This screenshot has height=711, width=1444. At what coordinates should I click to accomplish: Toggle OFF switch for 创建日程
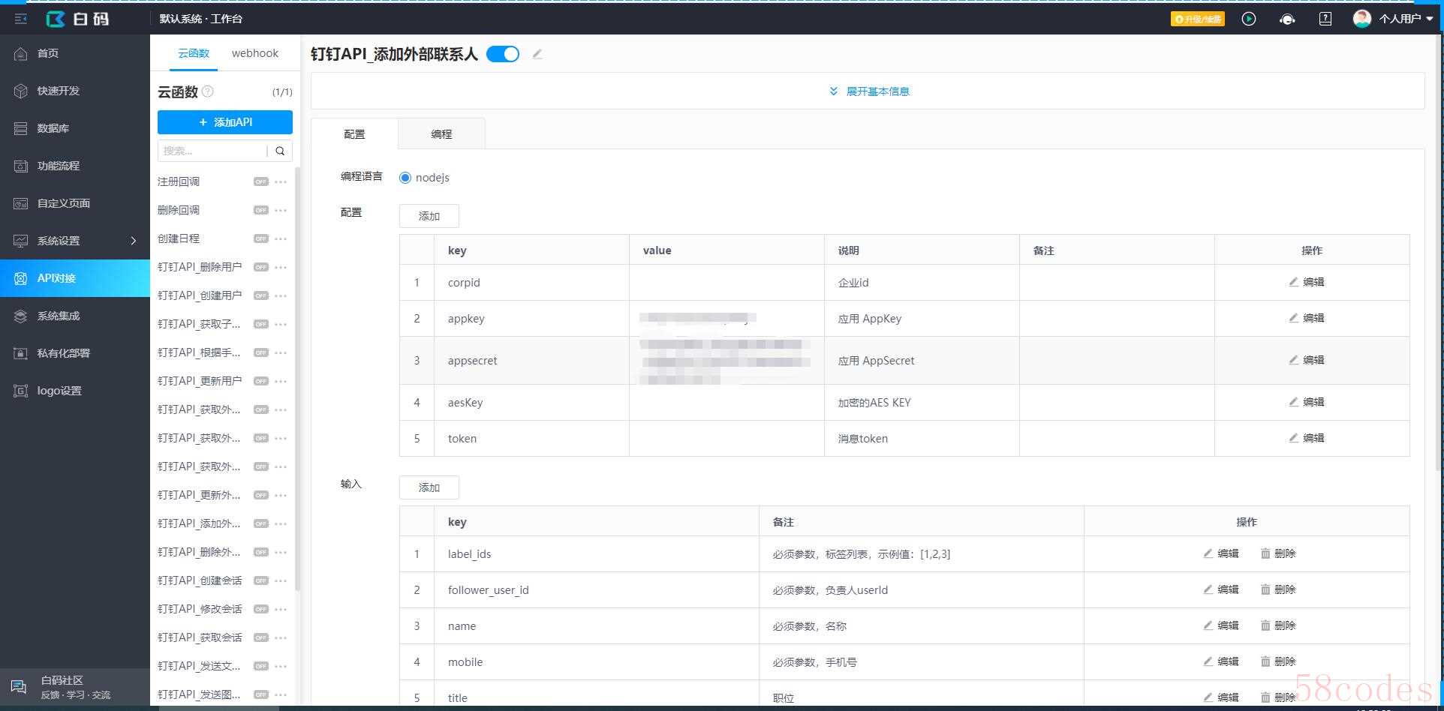[260, 238]
